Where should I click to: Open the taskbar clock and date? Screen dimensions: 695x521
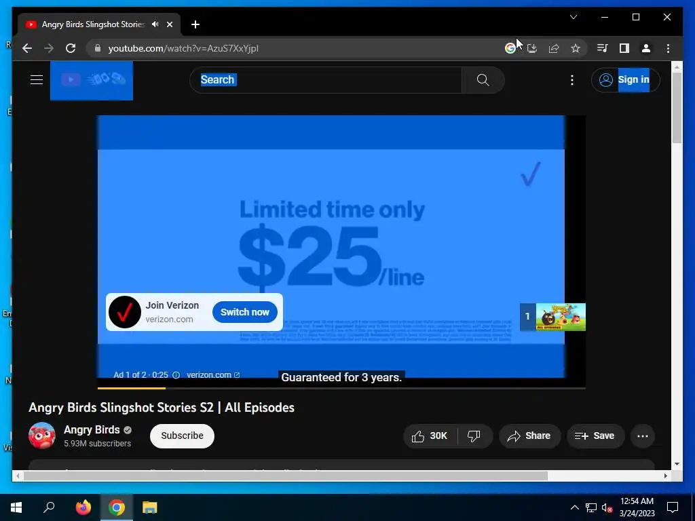637,507
